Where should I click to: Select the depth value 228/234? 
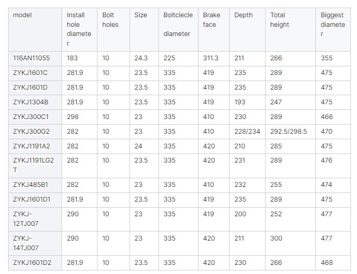247,131
